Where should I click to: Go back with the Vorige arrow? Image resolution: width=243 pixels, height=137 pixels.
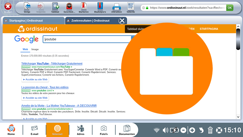(x=27, y=8)
